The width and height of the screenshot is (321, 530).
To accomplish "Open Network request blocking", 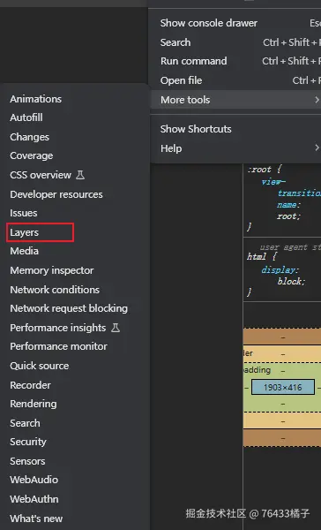I will (x=69, y=308).
